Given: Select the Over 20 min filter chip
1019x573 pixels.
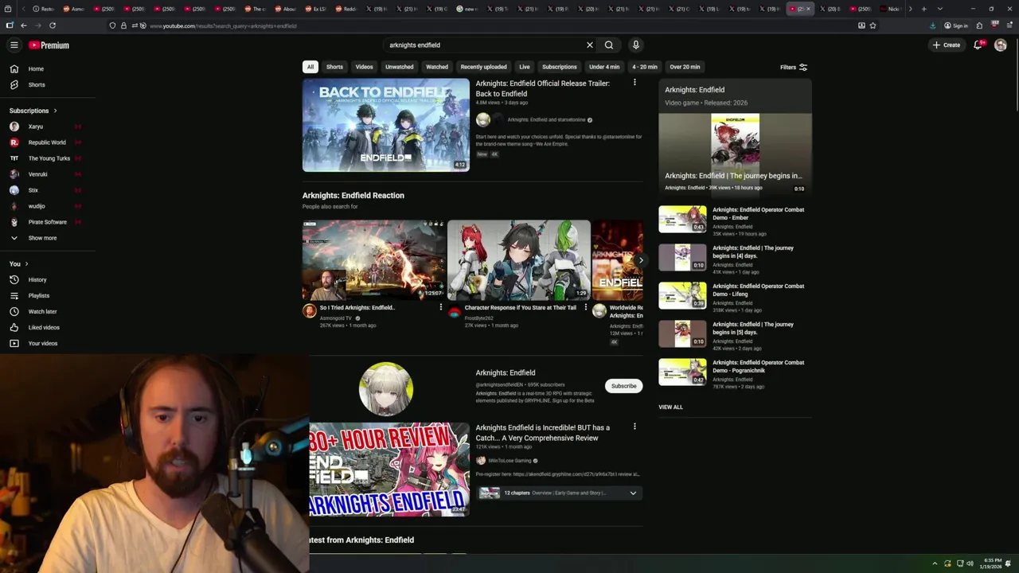Looking at the screenshot, I should (x=685, y=67).
